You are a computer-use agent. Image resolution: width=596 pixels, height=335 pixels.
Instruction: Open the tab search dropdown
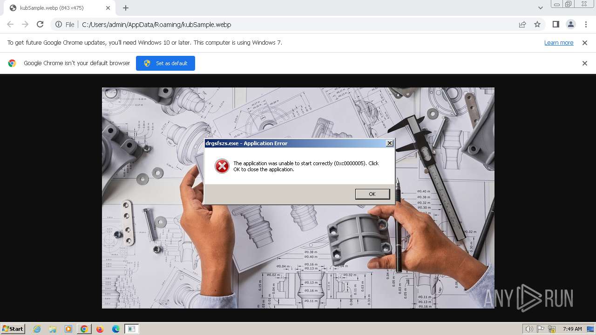pyautogui.click(x=541, y=8)
